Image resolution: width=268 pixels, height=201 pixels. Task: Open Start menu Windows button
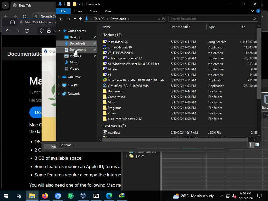[x=6, y=196]
